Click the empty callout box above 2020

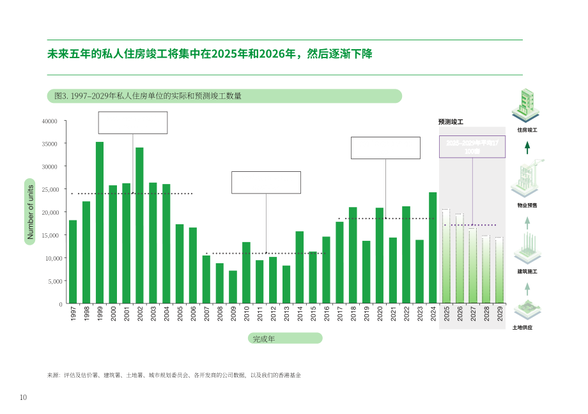click(385, 148)
